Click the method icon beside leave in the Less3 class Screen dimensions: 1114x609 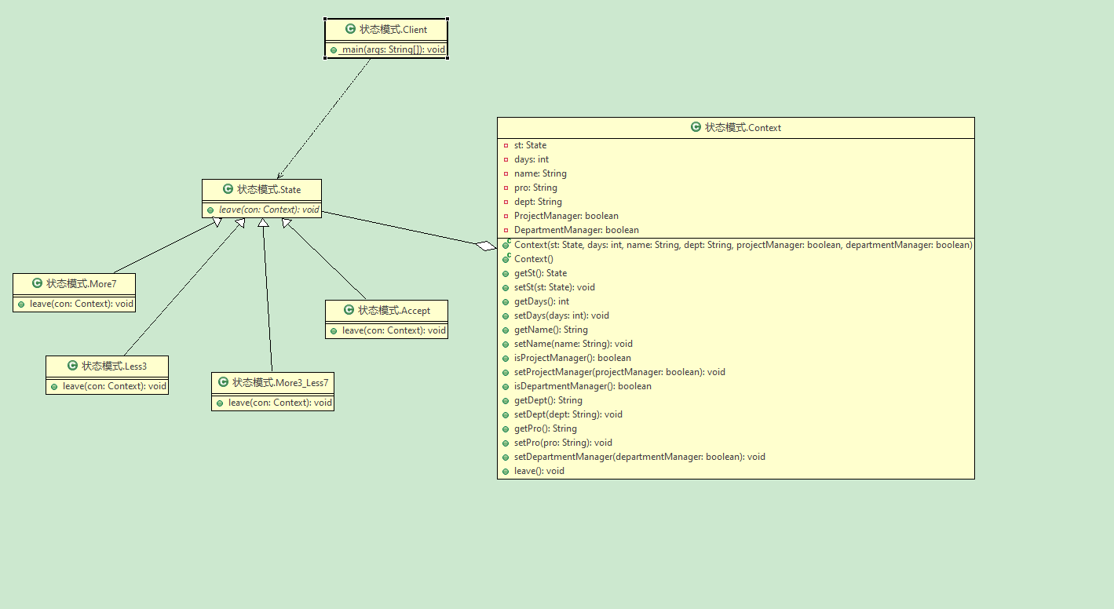54,386
